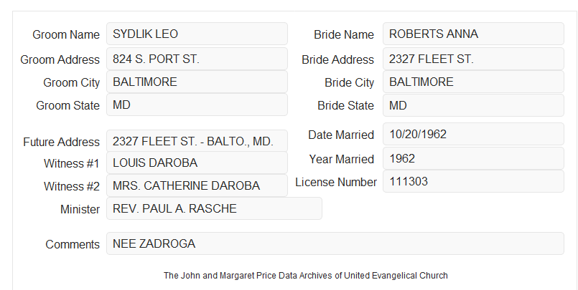This screenshot has height=290, width=578.
Task: Click the Bride Name label
Action: coord(344,34)
